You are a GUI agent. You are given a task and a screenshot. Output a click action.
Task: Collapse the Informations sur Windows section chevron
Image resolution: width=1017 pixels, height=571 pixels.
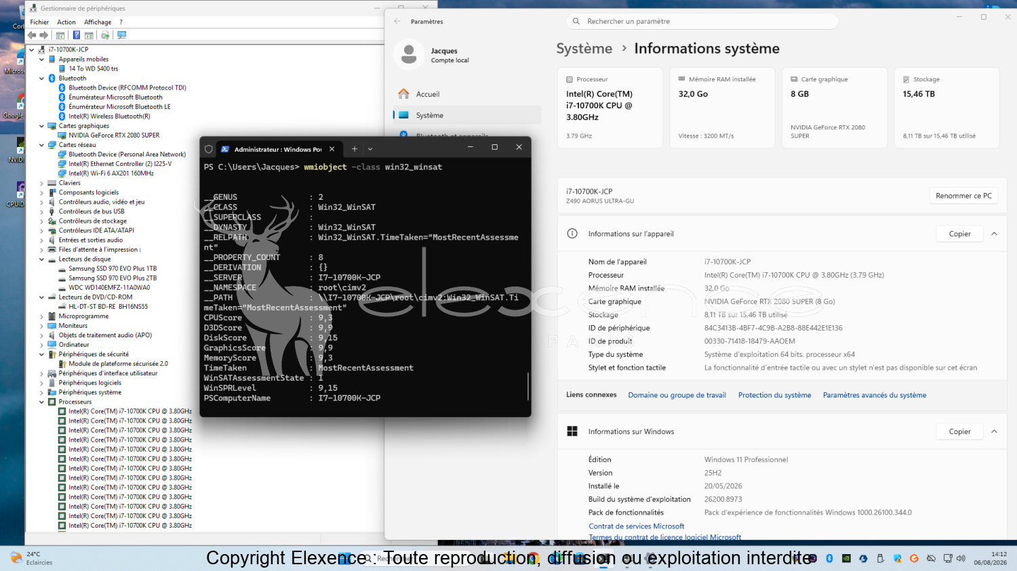click(994, 431)
